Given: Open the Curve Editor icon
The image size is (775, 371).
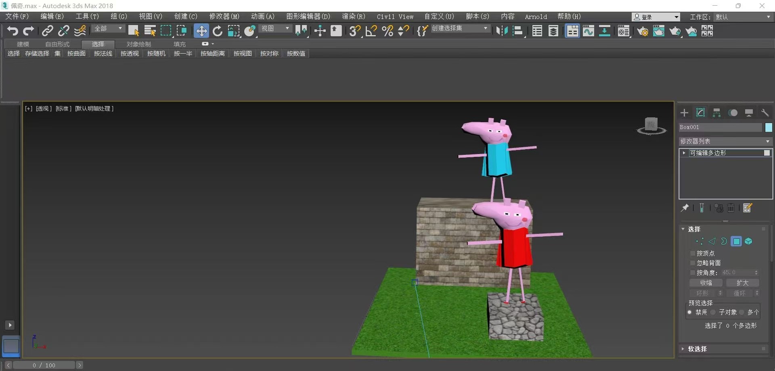Looking at the screenshot, I should pos(589,31).
